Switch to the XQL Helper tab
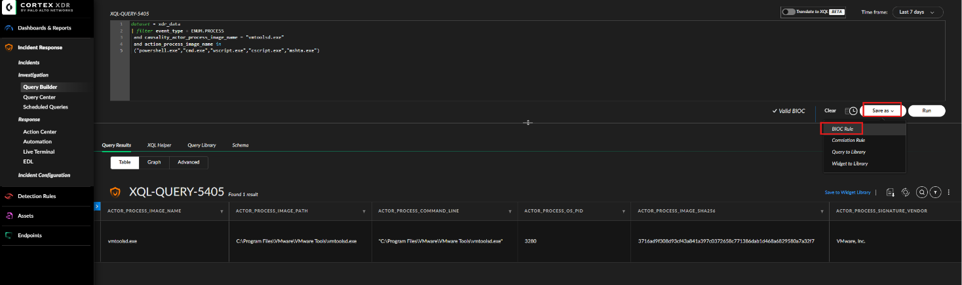Image resolution: width=962 pixels, height=285 pixels. (x=159, y=145)
